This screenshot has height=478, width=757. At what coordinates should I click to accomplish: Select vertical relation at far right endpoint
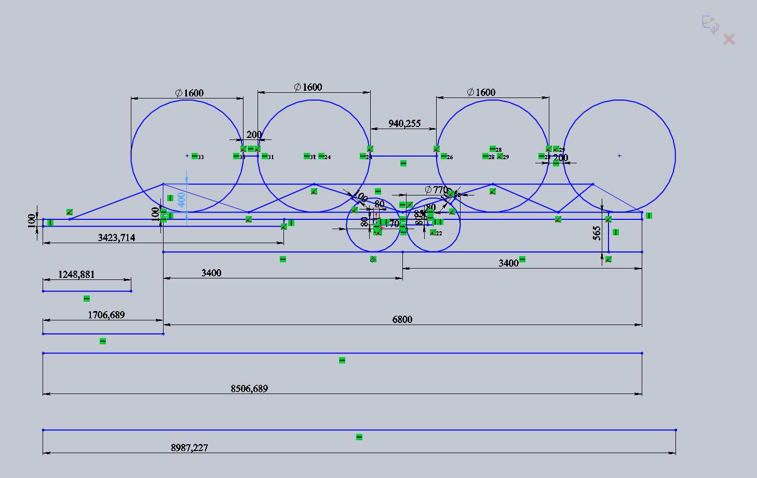click(x=649, y=216)
